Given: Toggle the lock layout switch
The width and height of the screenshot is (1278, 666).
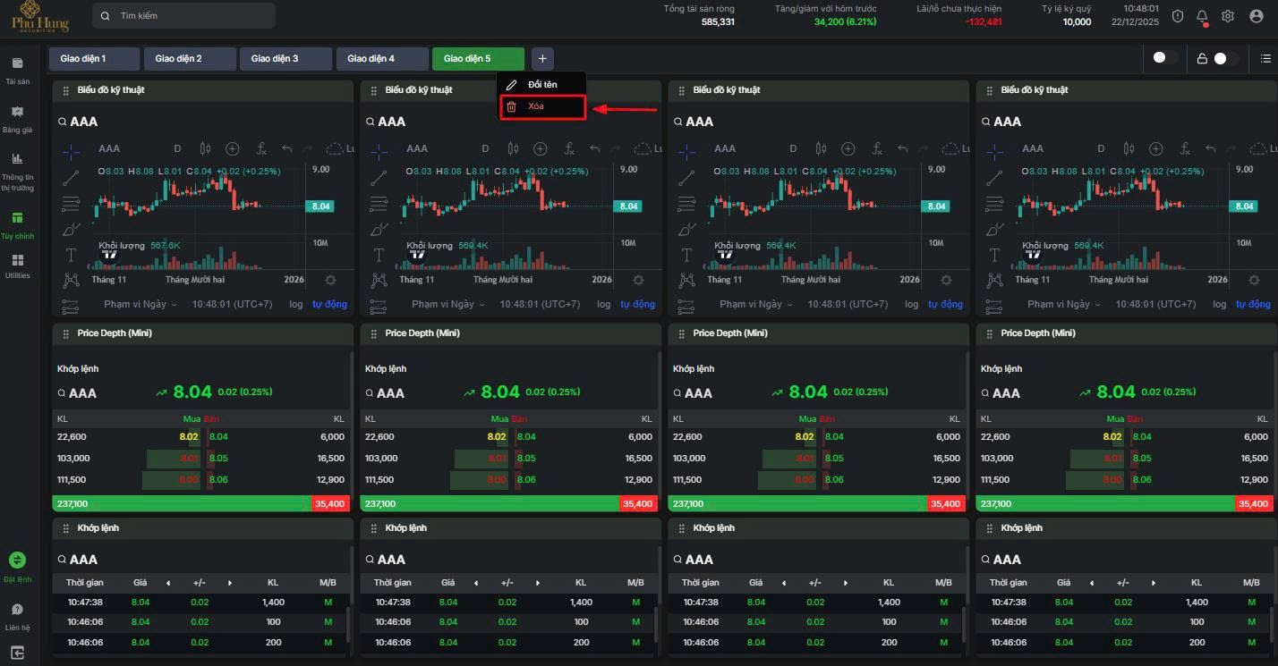Looking at the screenshot, I should coord(1225,58).
